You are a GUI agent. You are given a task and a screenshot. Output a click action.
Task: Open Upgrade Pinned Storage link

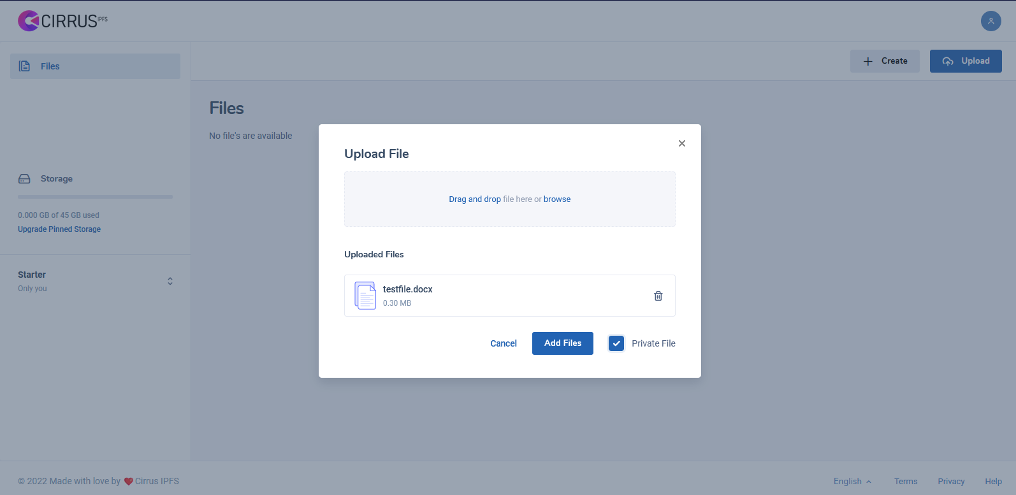[59, 229]
